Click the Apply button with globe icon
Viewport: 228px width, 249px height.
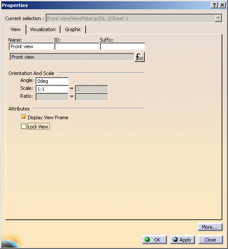coord(182,239)
